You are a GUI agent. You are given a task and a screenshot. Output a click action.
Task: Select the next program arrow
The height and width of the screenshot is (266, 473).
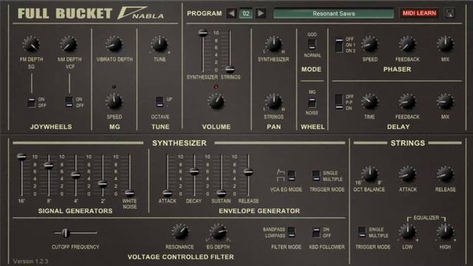(x=261, y=13)
